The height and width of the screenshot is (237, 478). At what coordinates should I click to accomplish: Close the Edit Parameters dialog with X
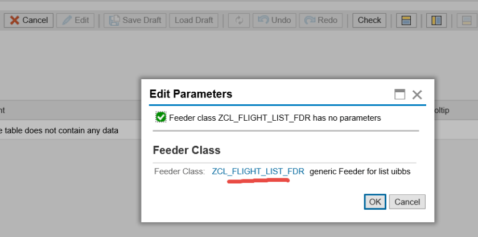pos(417,95)
